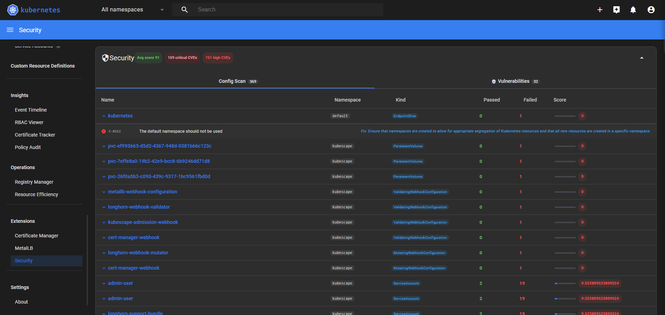Select Security item in sidebar

tap(46, 261)
